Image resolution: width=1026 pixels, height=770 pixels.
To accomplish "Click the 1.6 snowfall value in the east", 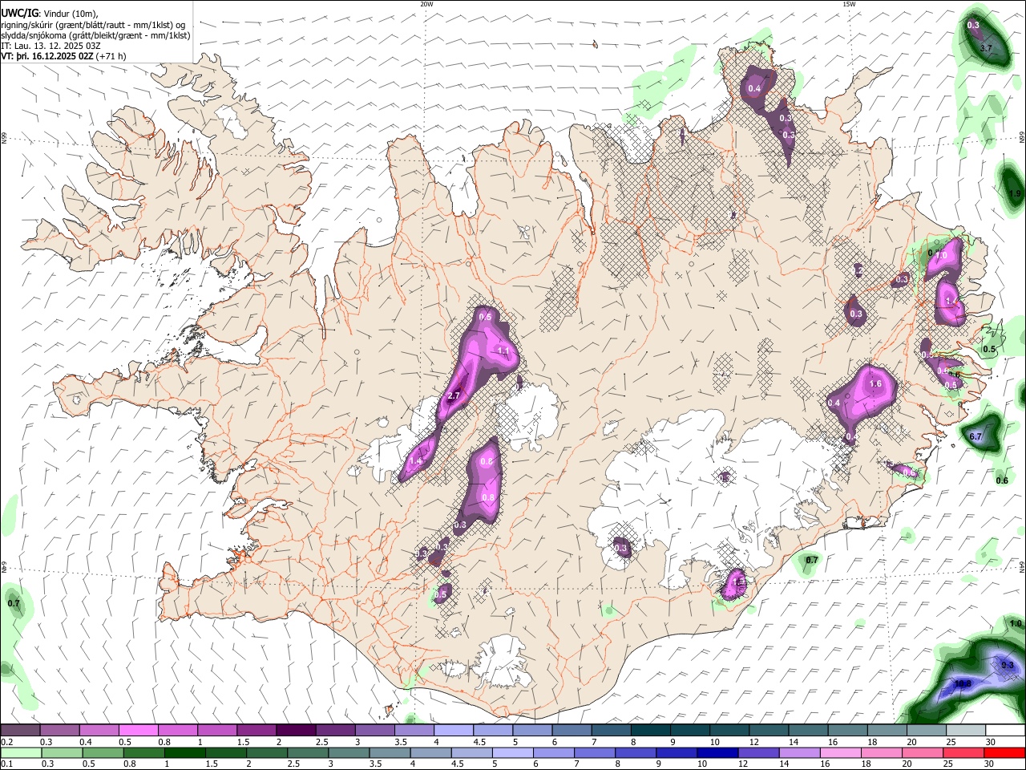I will coord(875,384).
